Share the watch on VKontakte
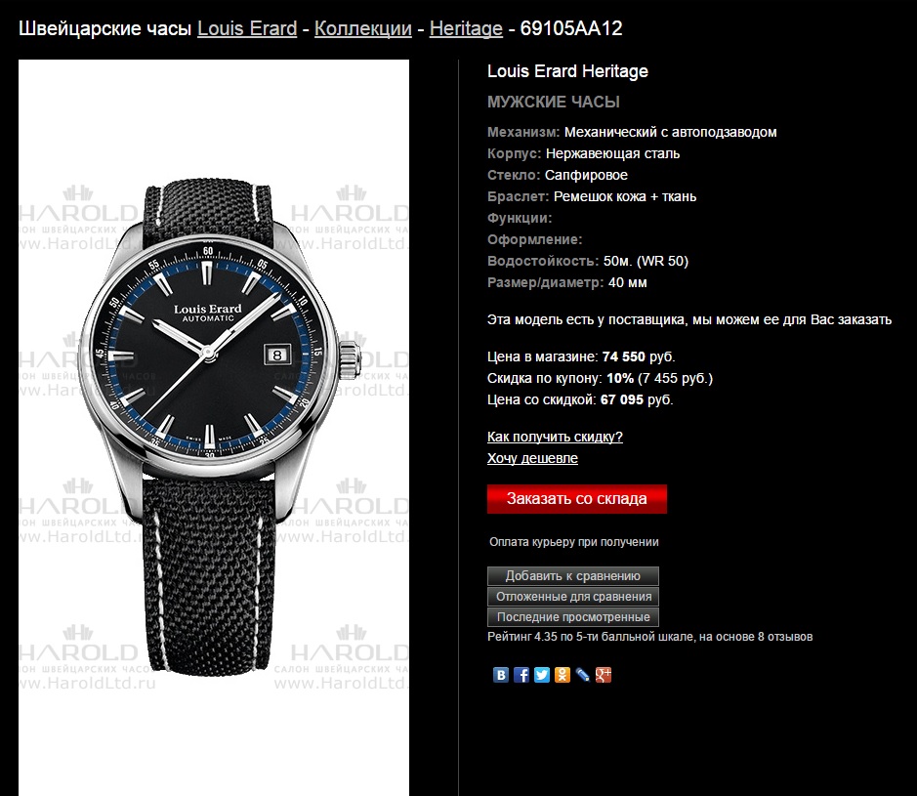The height and width of the screenshot is (796, 917). [x=501, y=675]
